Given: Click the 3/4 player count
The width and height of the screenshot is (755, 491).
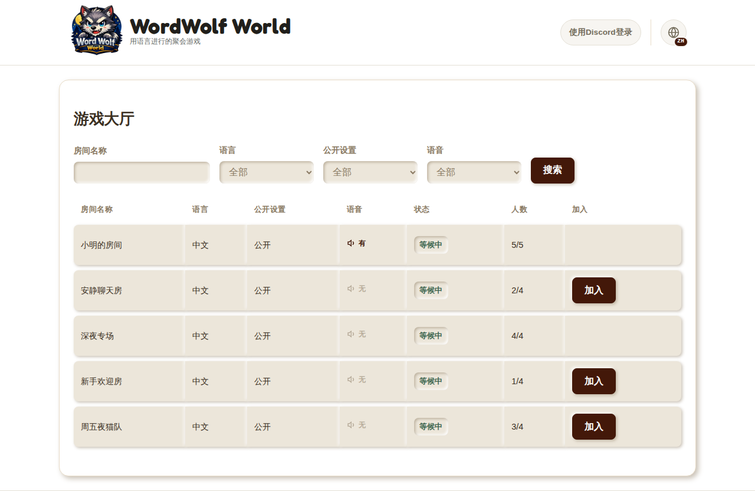Looking at the screenshot, I should [517, 427].
